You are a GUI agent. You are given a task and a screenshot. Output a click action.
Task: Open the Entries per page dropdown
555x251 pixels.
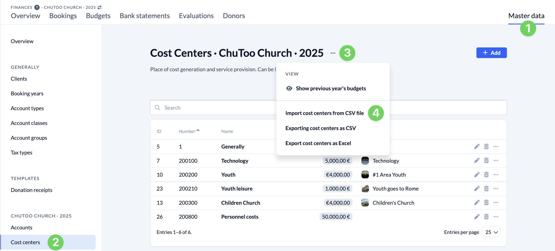pos(491,232)
